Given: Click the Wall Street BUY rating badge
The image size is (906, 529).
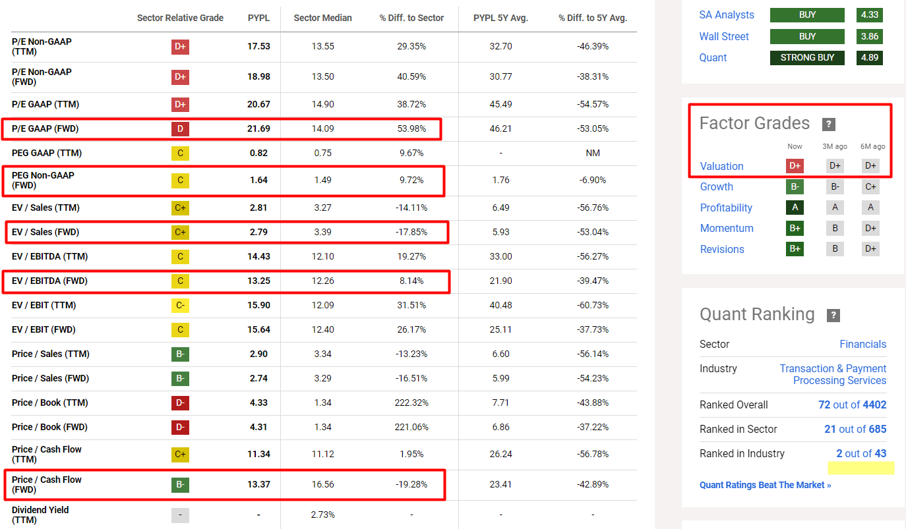Looking at the screenshot, I should [807, 36].
